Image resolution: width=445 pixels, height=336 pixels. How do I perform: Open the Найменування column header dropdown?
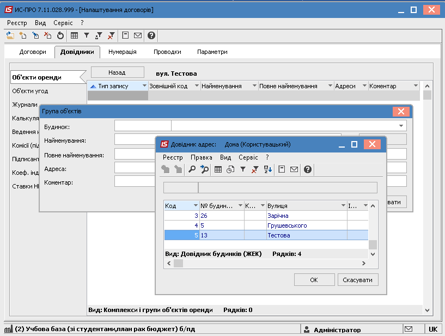pyautogui.click(x=254, y=85)
